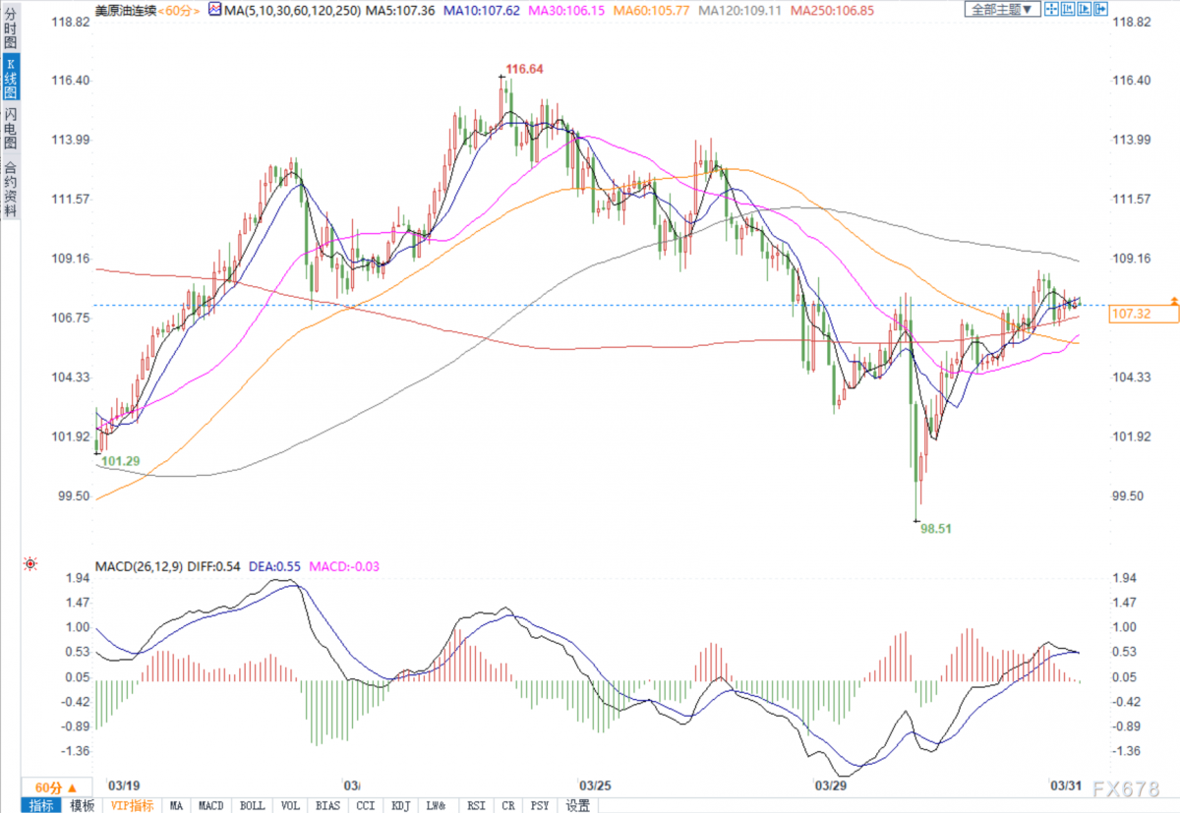The image size is (1180, 813).
Task: Open the VIP指标 tab
Action: (x=134, y=805)
